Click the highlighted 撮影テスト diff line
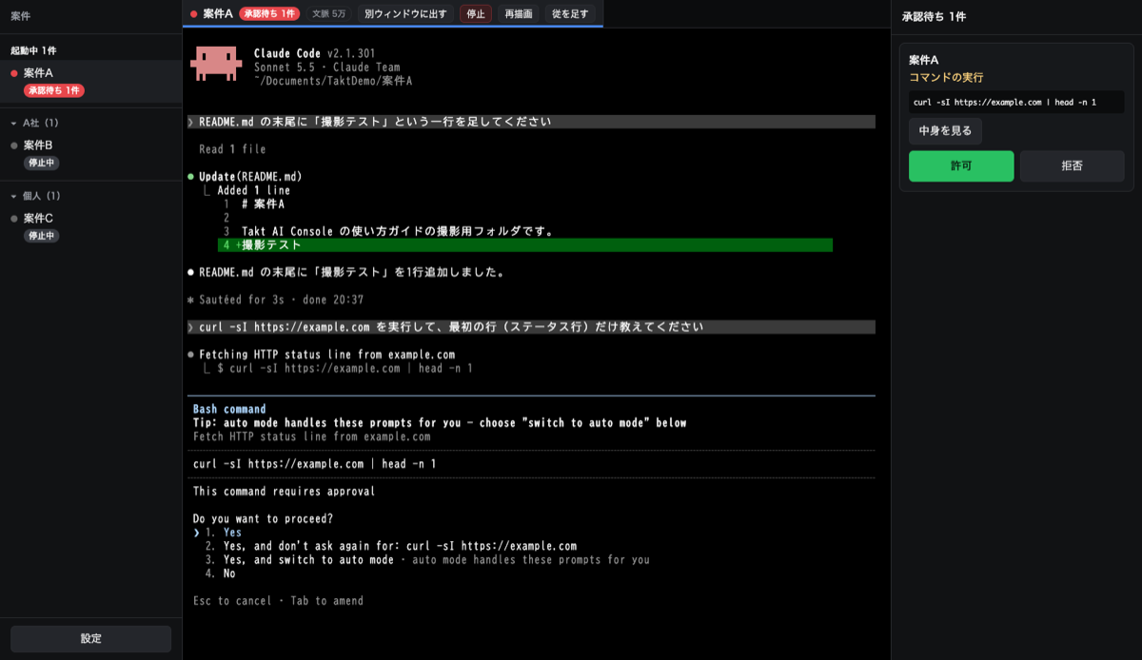 525,244
